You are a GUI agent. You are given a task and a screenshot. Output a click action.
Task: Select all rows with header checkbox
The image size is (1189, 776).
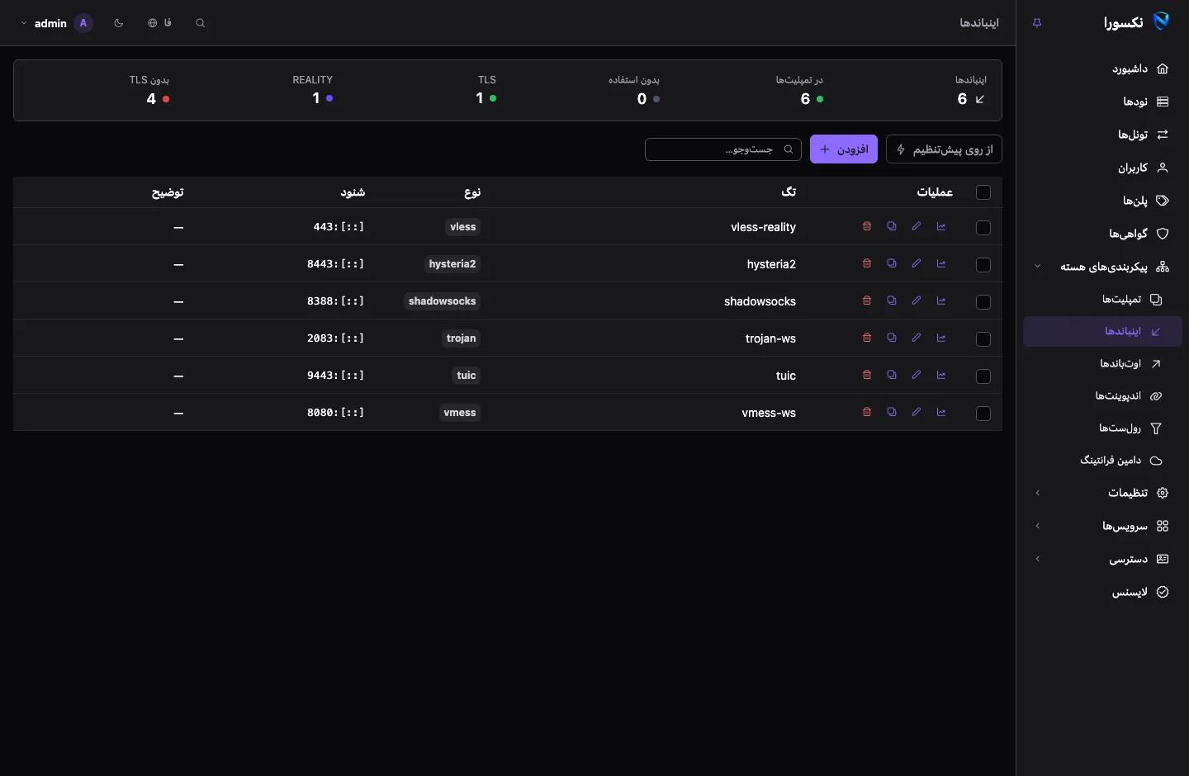pyautogui.click(x=983, y=192)
